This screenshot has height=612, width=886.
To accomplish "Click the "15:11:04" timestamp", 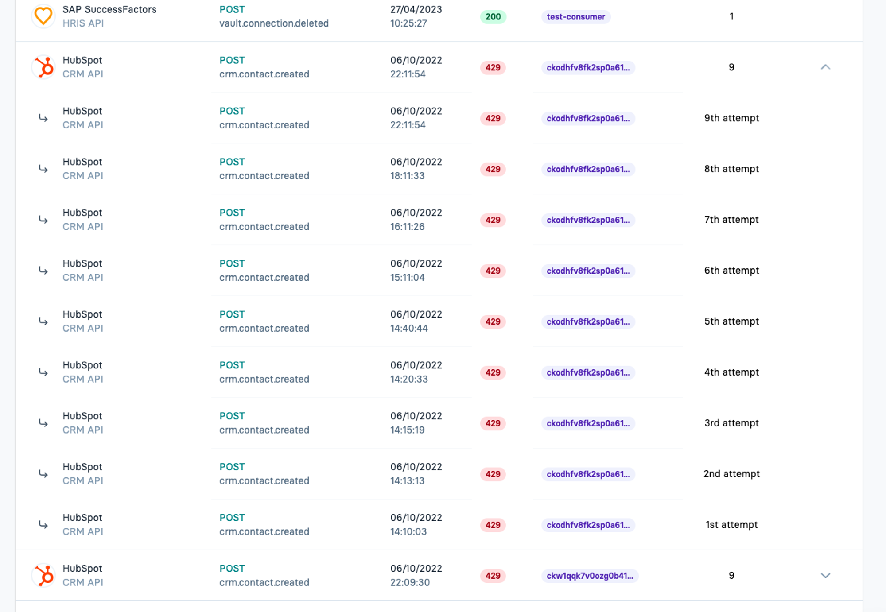I will pos(407,278).
